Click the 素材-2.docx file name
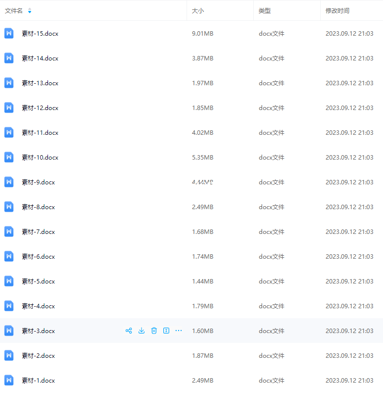The width and height of the screenshot is (383, 396). [38, 355]
